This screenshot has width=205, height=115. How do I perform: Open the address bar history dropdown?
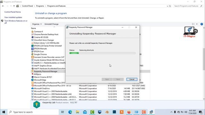[167, 6]
